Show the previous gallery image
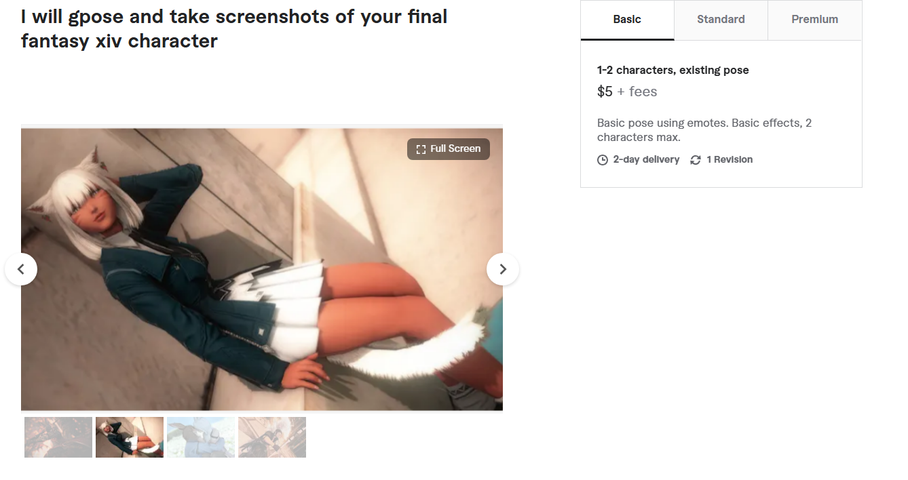This screenshot has width=908, height=480. [x=21, y=269]
